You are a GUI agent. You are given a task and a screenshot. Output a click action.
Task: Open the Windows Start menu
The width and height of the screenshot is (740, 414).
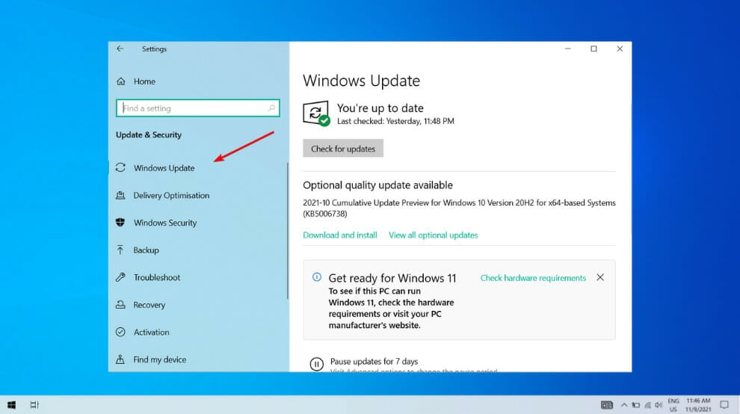point(11,405)
